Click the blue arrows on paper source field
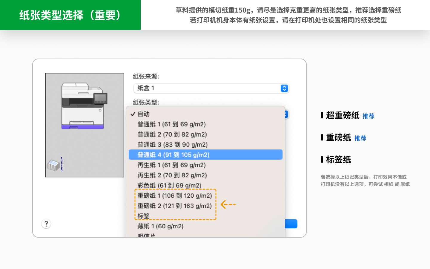 (284, 88)
